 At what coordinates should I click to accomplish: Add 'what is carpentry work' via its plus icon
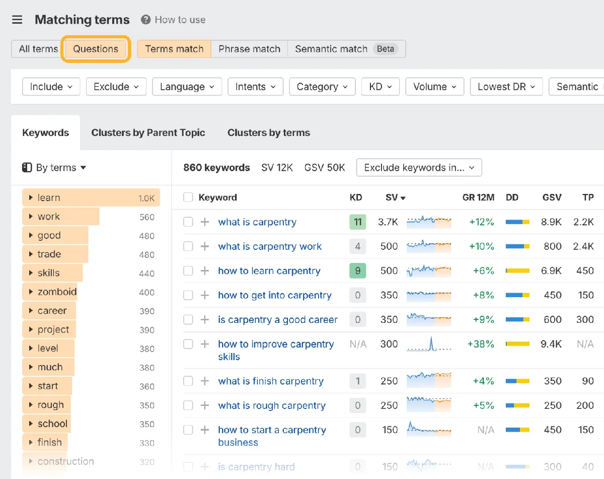[x=204, y=246]
